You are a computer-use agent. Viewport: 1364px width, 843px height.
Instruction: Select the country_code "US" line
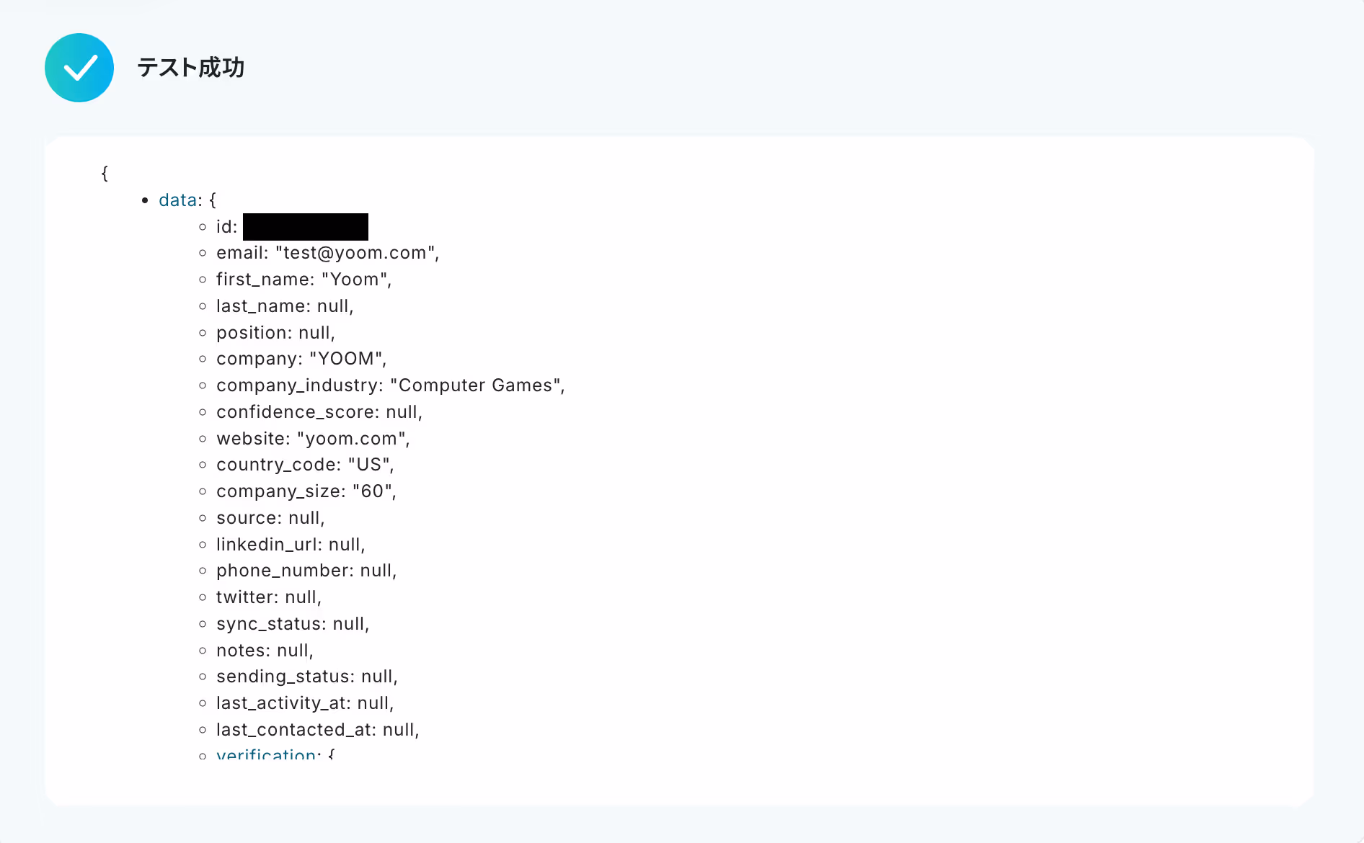pyautogui.click(x=305, y=465)
